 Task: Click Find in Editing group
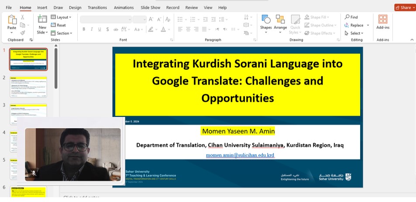click(x=351, y=17)
